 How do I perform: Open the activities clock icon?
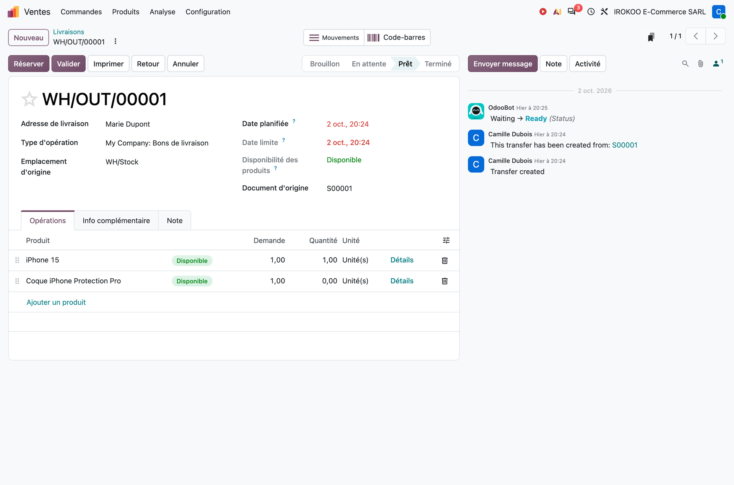[591, 12]
